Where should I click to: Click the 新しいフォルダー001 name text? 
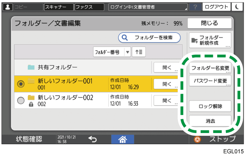click(65, 81)
